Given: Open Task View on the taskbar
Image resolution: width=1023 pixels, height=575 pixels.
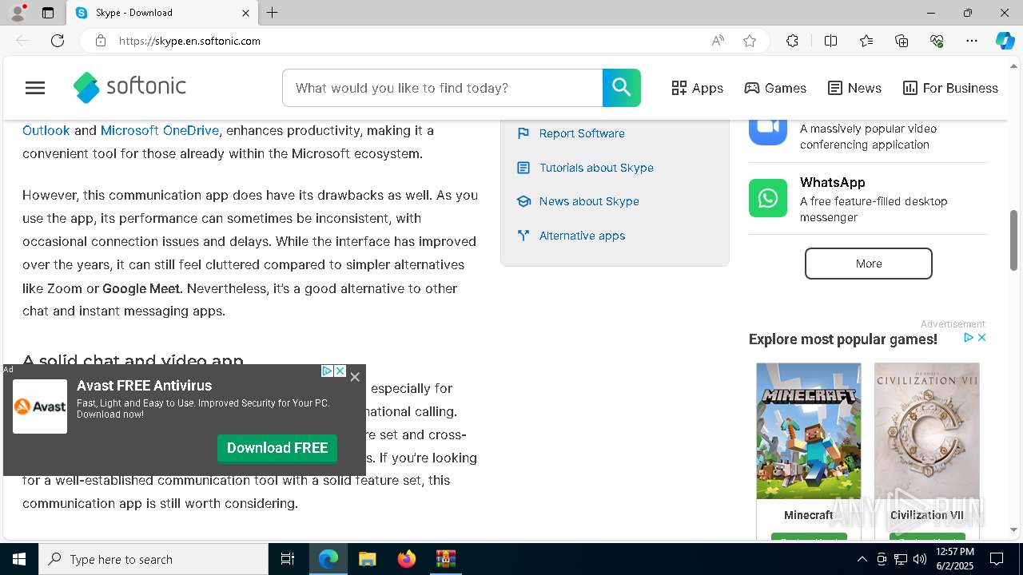Looking at the screenshot, I should tap(288, 559).
